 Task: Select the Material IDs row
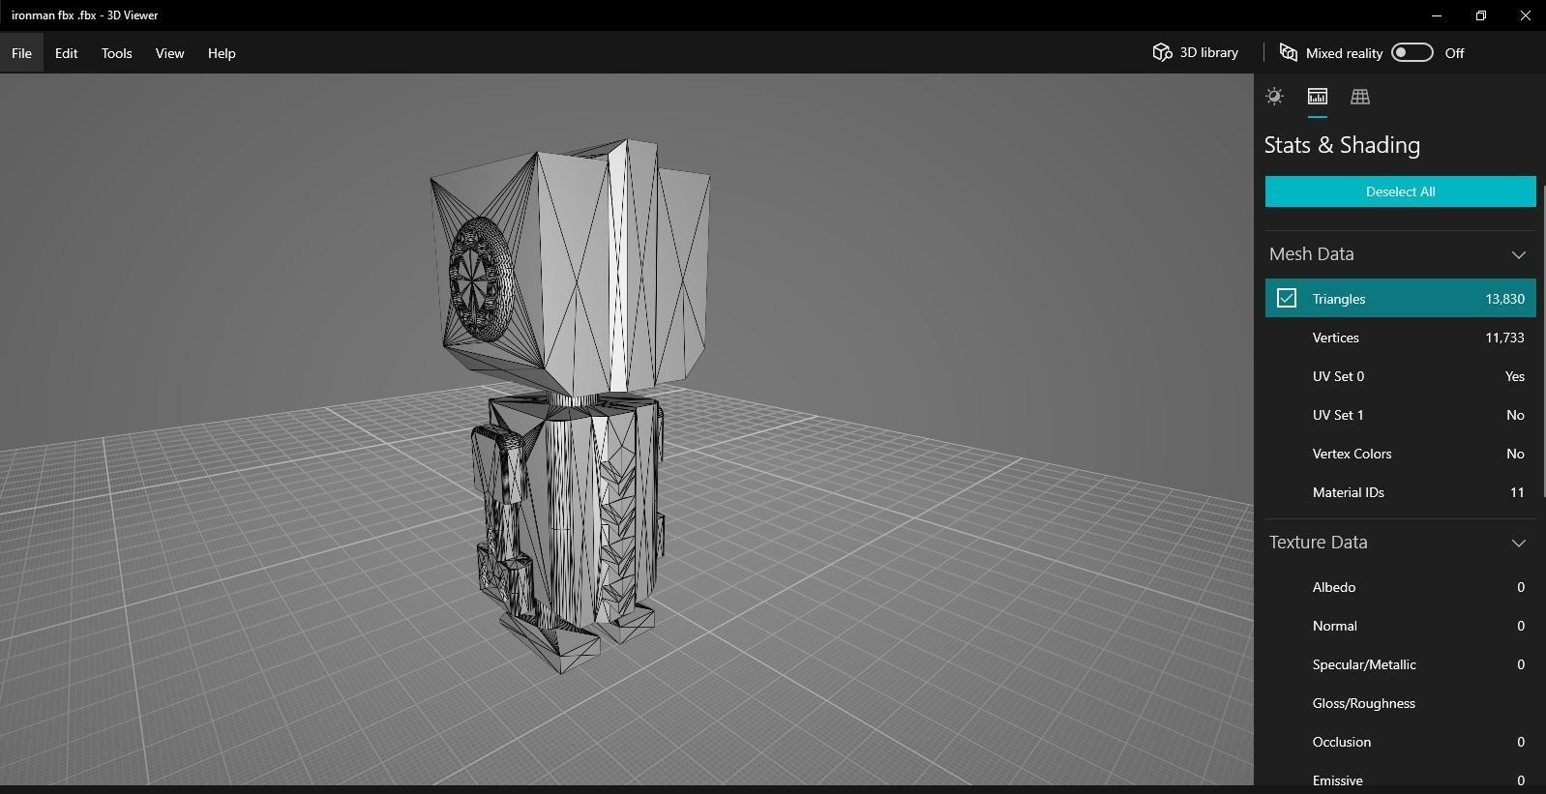click(x=1400, y=492)
